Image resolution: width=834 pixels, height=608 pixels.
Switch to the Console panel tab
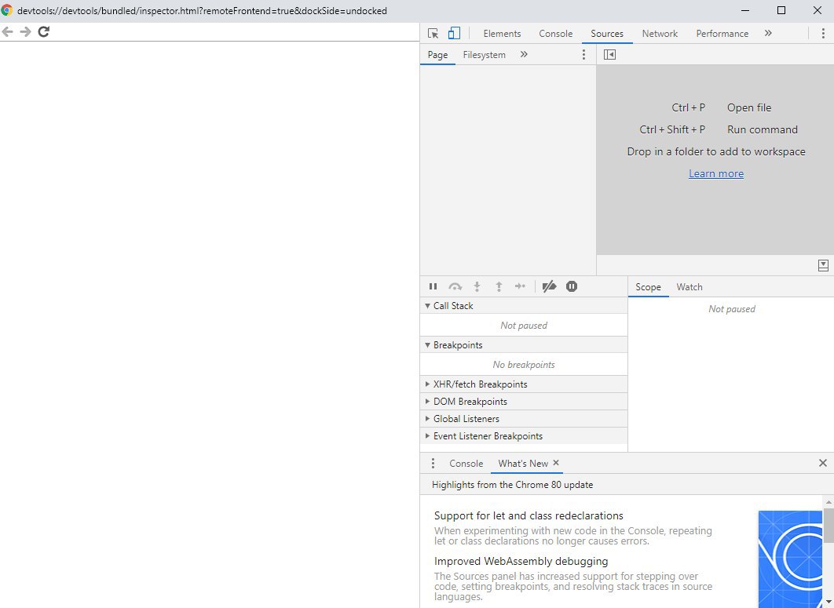(555, 34)
